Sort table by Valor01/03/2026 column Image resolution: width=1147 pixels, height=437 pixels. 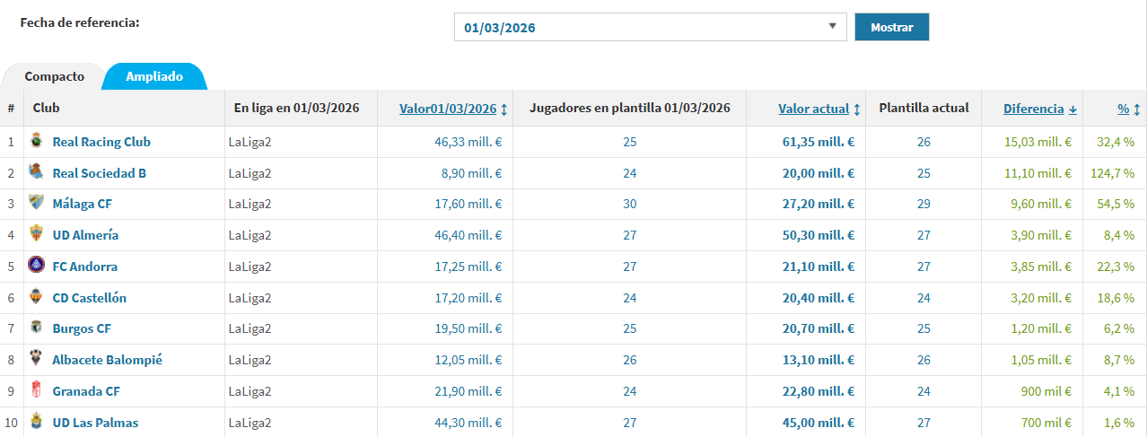click(448, 109)
